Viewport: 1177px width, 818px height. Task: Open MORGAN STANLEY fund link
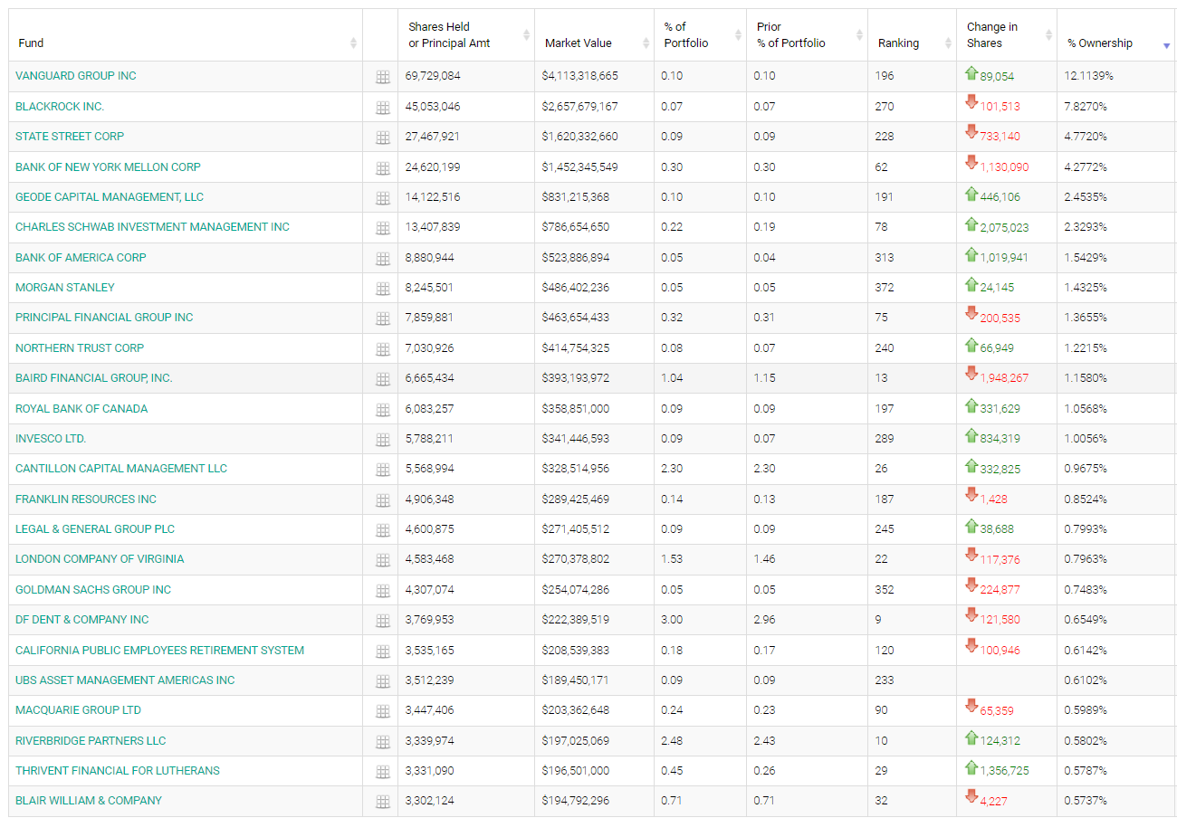(x=65, y=288)
